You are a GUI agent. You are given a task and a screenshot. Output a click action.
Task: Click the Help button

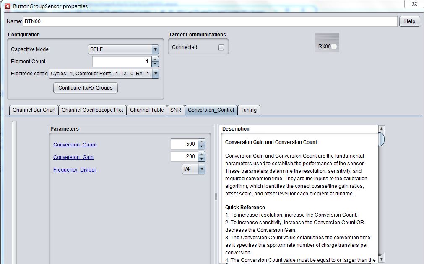(409, 21)
